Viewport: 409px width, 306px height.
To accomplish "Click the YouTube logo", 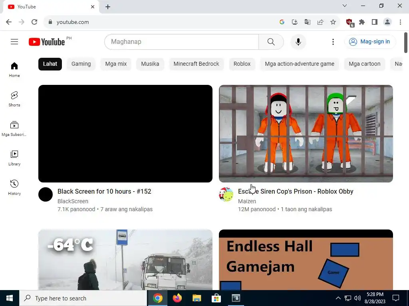I will 47,41.
